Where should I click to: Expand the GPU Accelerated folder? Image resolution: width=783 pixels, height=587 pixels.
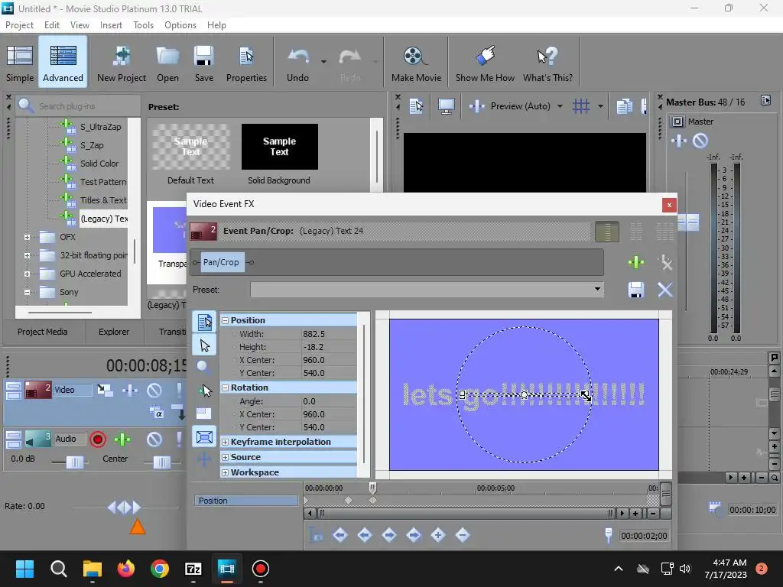(x=27, y=274)
